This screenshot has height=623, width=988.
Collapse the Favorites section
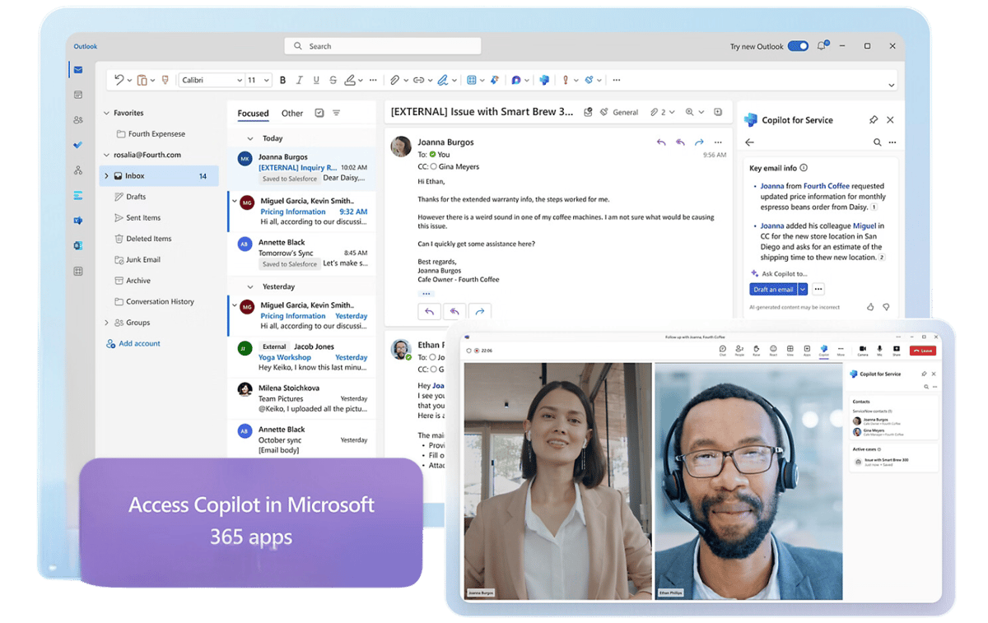point(106,113)
